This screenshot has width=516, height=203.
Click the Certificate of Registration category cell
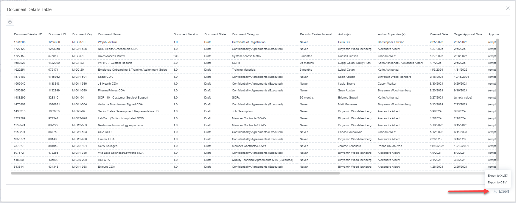(x=249, y=42)
